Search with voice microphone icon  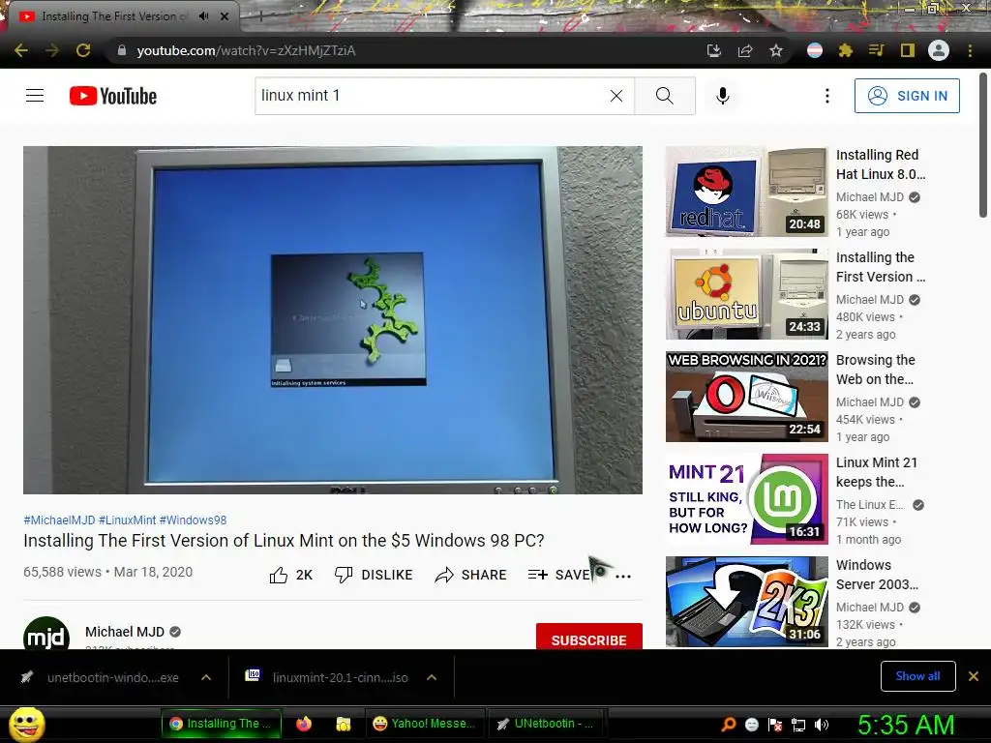pos(723,96)
